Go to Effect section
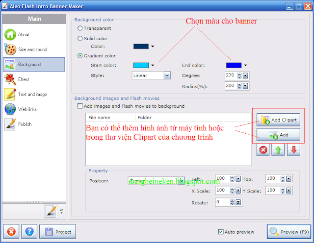 tap(24, 79)
